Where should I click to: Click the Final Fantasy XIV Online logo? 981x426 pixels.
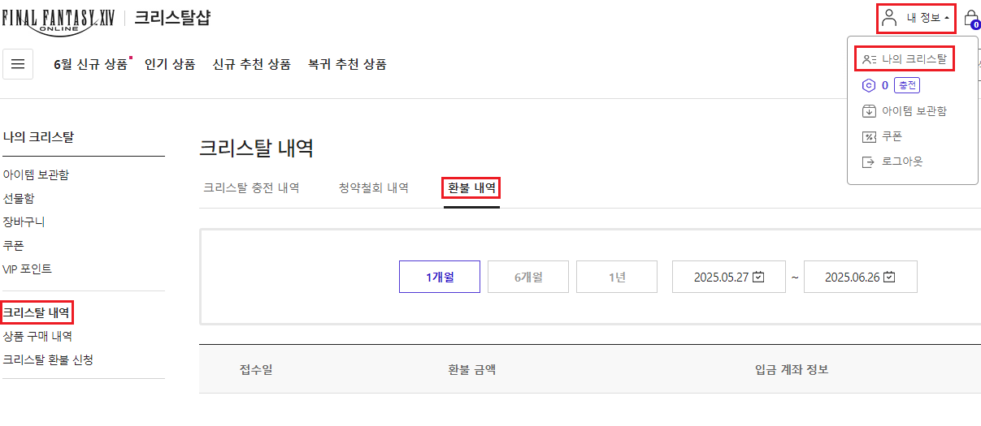(x=59, y=19)
